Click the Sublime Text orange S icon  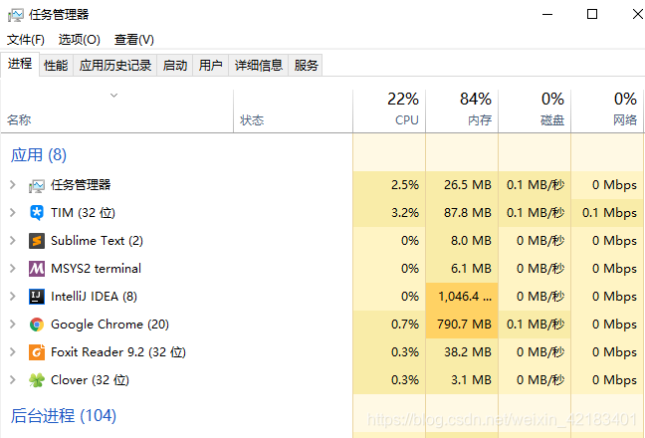point(37,241)
